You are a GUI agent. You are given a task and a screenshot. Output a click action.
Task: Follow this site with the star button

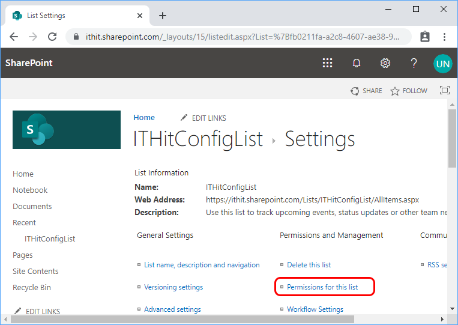[x=409, y=91]
